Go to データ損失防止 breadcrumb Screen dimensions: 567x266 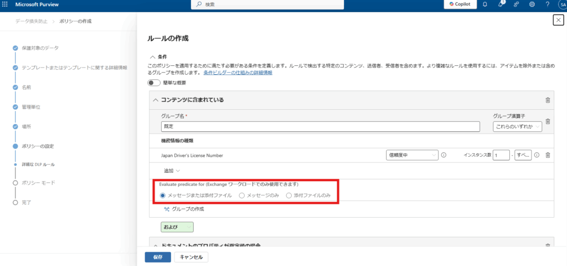31,21
